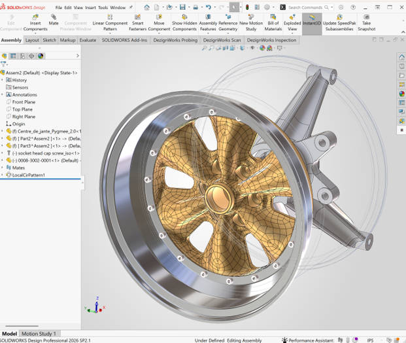The width and height of the screenshot is (406, 343).
Task: Click the Save disk icon
Action: tap(182, 7)
